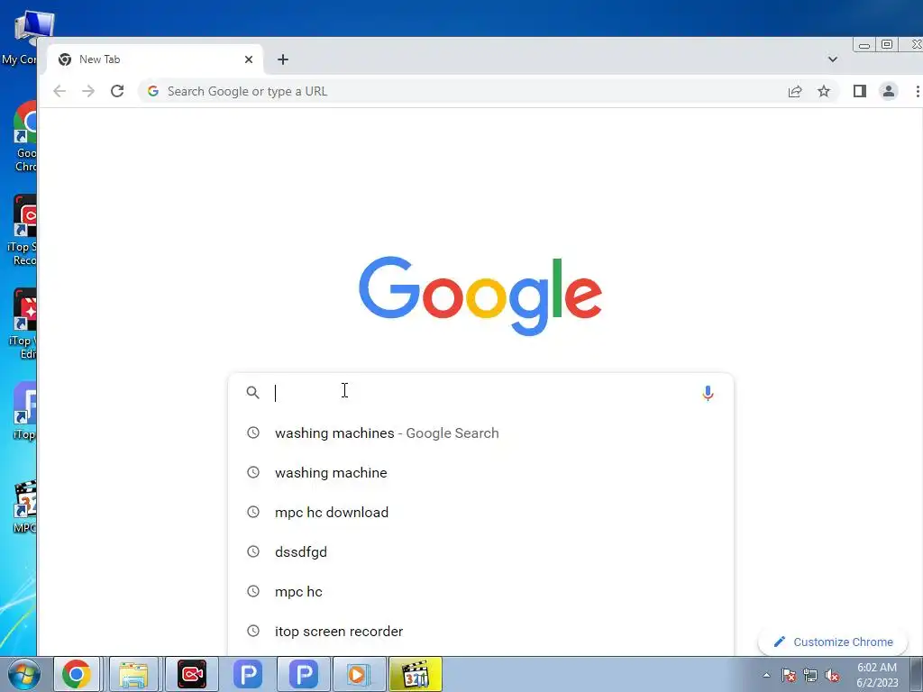Select the washing machine suggestion
923x692 pixels.
tap(480, 472)
